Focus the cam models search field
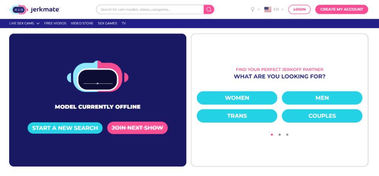The height and width of the screenshot is (176, 379). click(150, 9)
